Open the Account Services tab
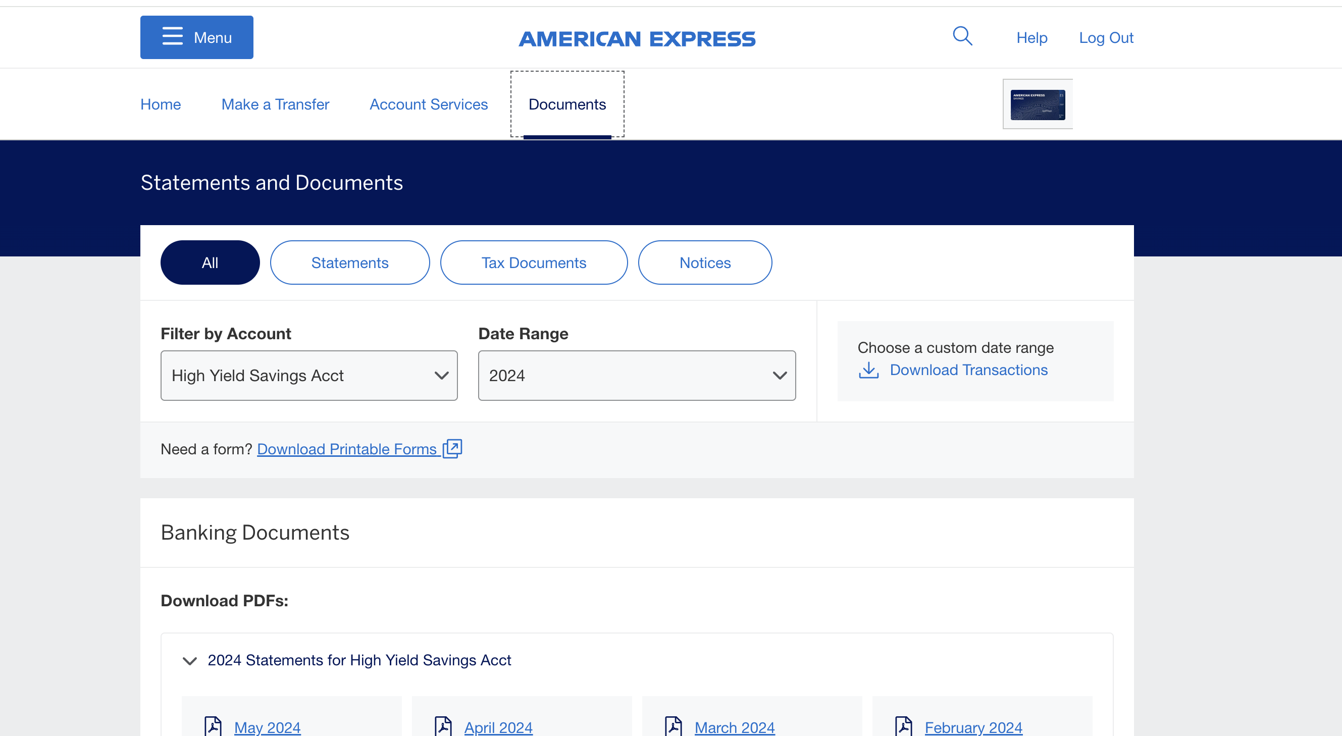This screenshot has width=1342, height=736. (x=428, y=104)
